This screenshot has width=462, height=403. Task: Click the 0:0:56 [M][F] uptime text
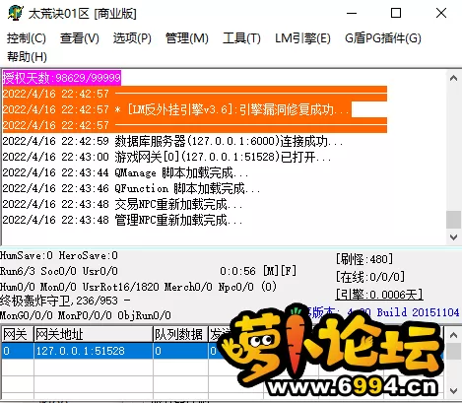click(x=258, y=271)
